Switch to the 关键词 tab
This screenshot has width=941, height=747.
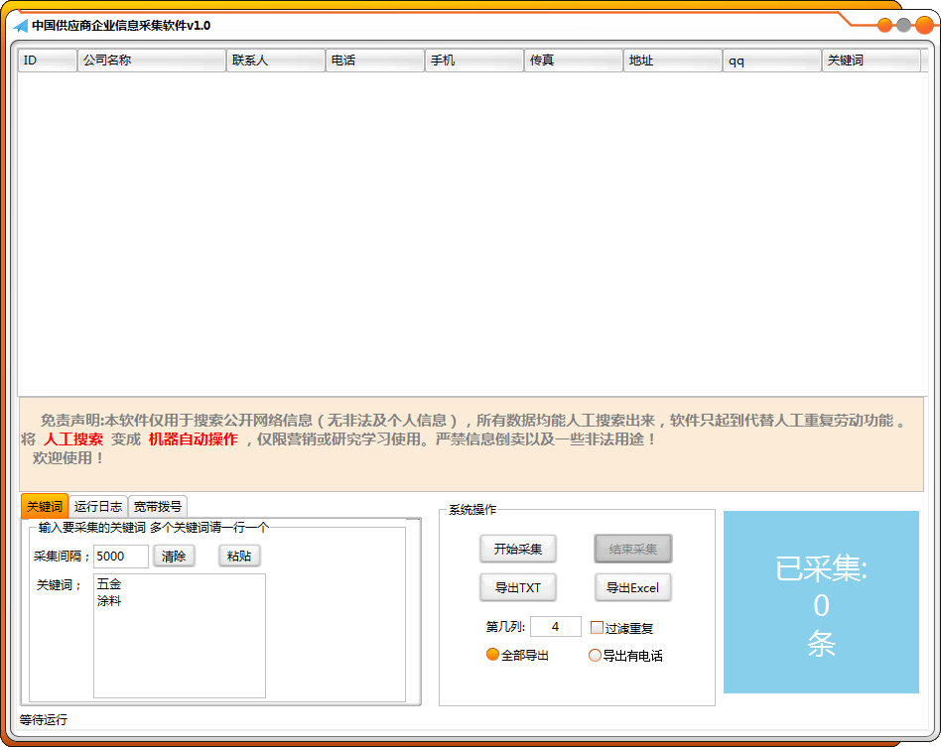tap(45, 506)
